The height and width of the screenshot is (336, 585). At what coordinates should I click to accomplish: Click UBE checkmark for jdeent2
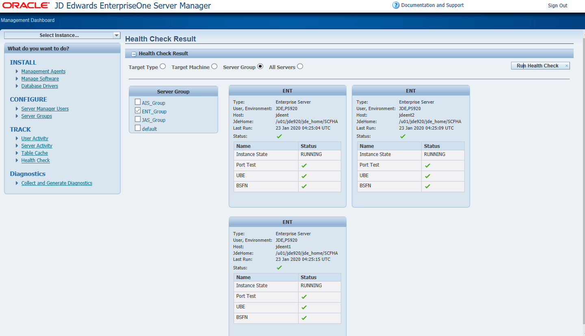point(427,176)
